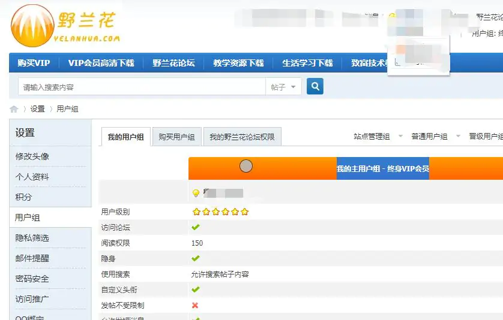Screen dimensions: 503x320
Task: Click the green check for 自定义头衔
Action: click(195, 289)
